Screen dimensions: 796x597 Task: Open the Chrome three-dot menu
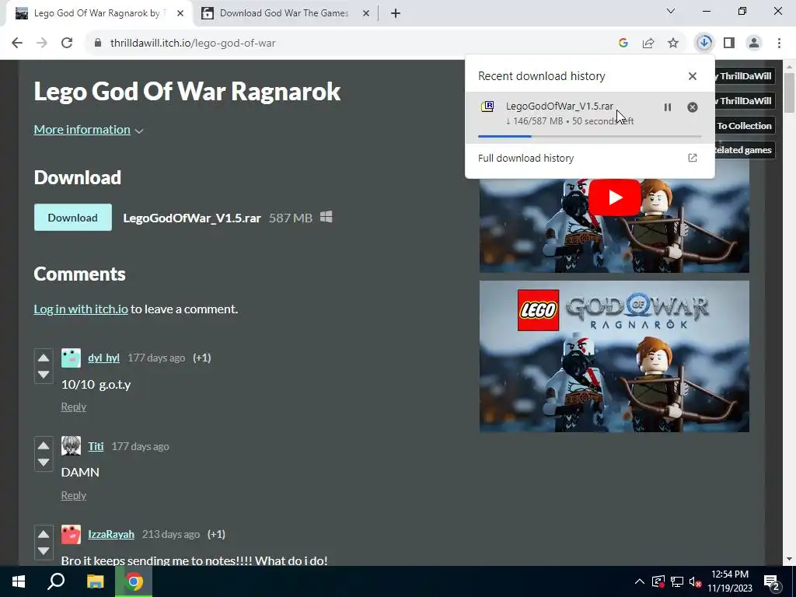[779, 44]
